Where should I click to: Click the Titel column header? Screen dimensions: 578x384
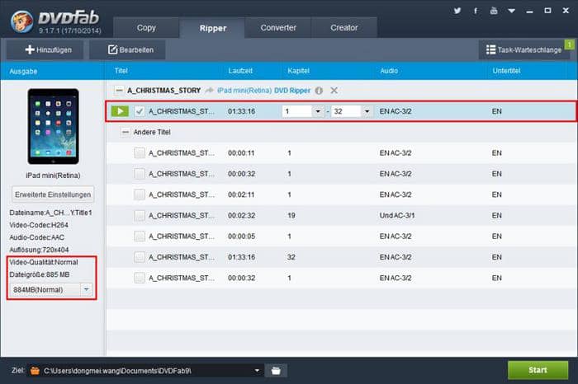pyautogui.click(x=121, y=71)
